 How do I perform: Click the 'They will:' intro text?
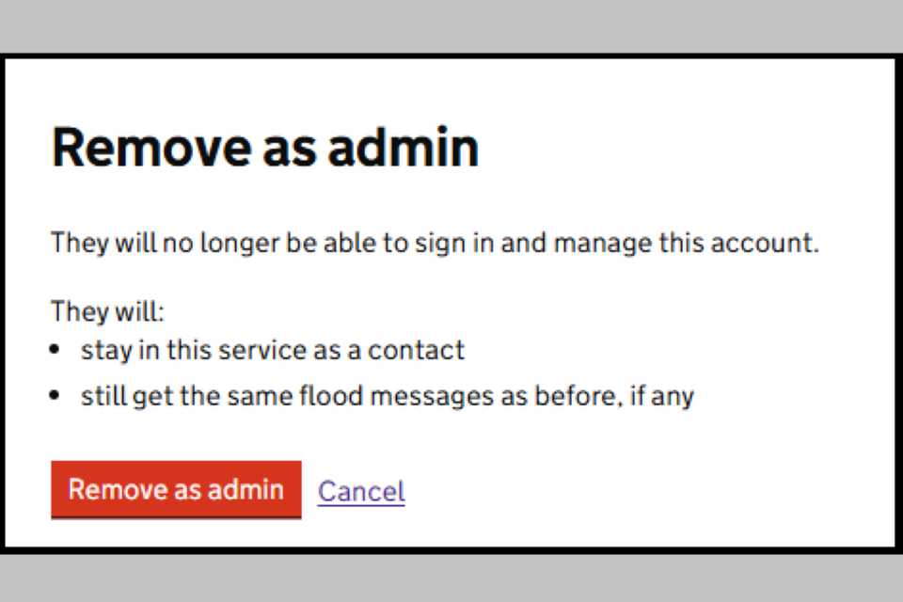click(107, 311)
